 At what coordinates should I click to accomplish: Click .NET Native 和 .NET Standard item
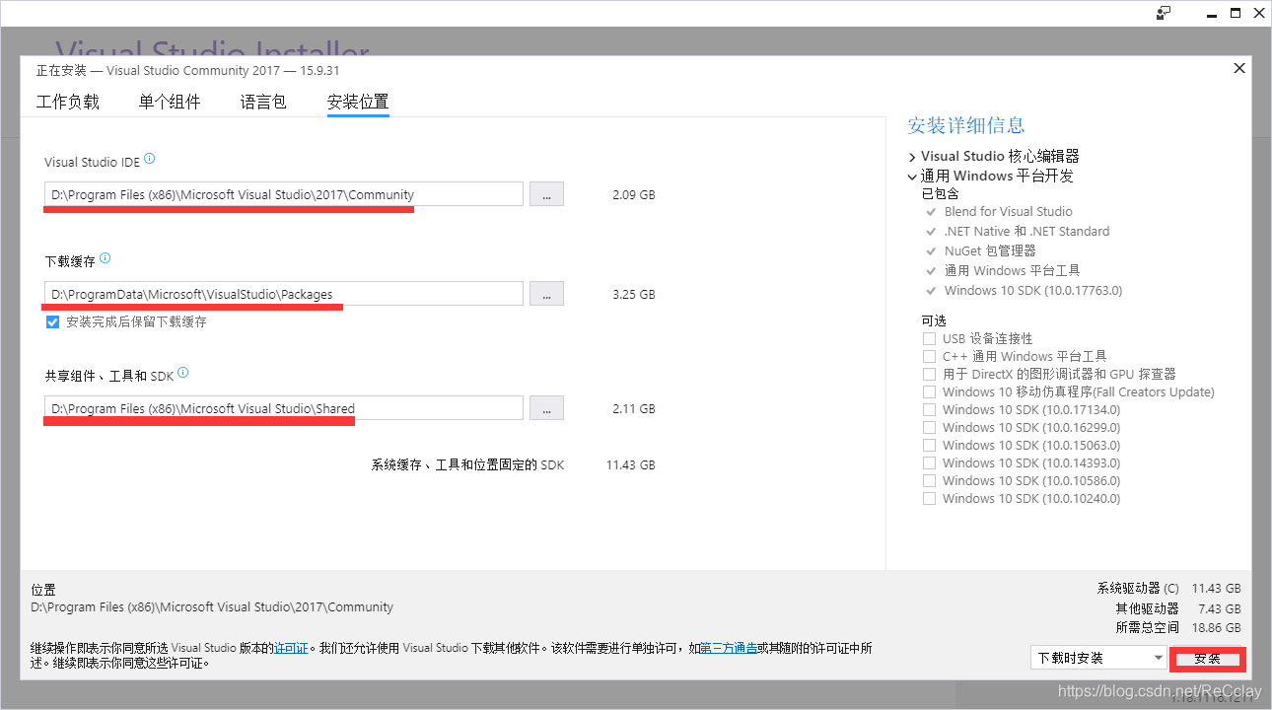point(1026,231)
